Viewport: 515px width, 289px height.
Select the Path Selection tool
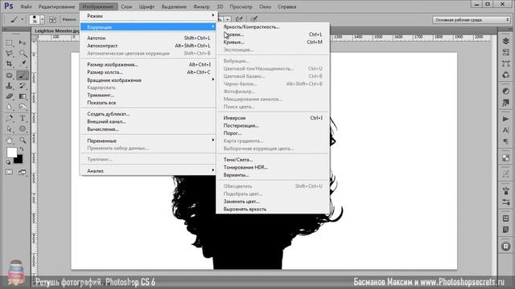[x=10, y=129]
